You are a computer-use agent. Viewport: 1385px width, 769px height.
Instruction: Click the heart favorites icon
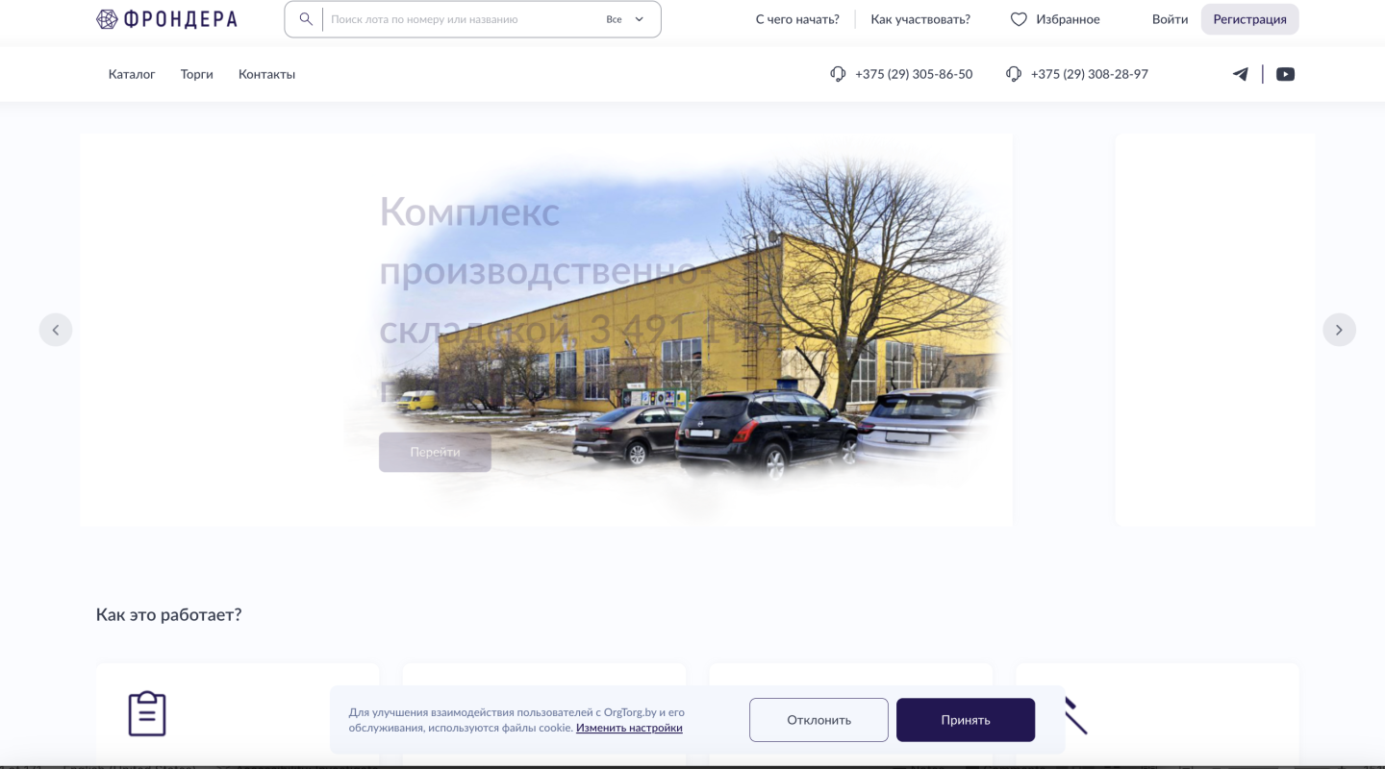click(x=1019, y=19)
